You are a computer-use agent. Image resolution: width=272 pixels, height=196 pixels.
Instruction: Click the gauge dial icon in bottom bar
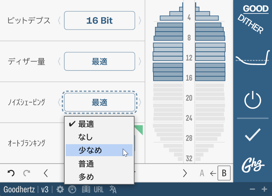tap(72, 189)
